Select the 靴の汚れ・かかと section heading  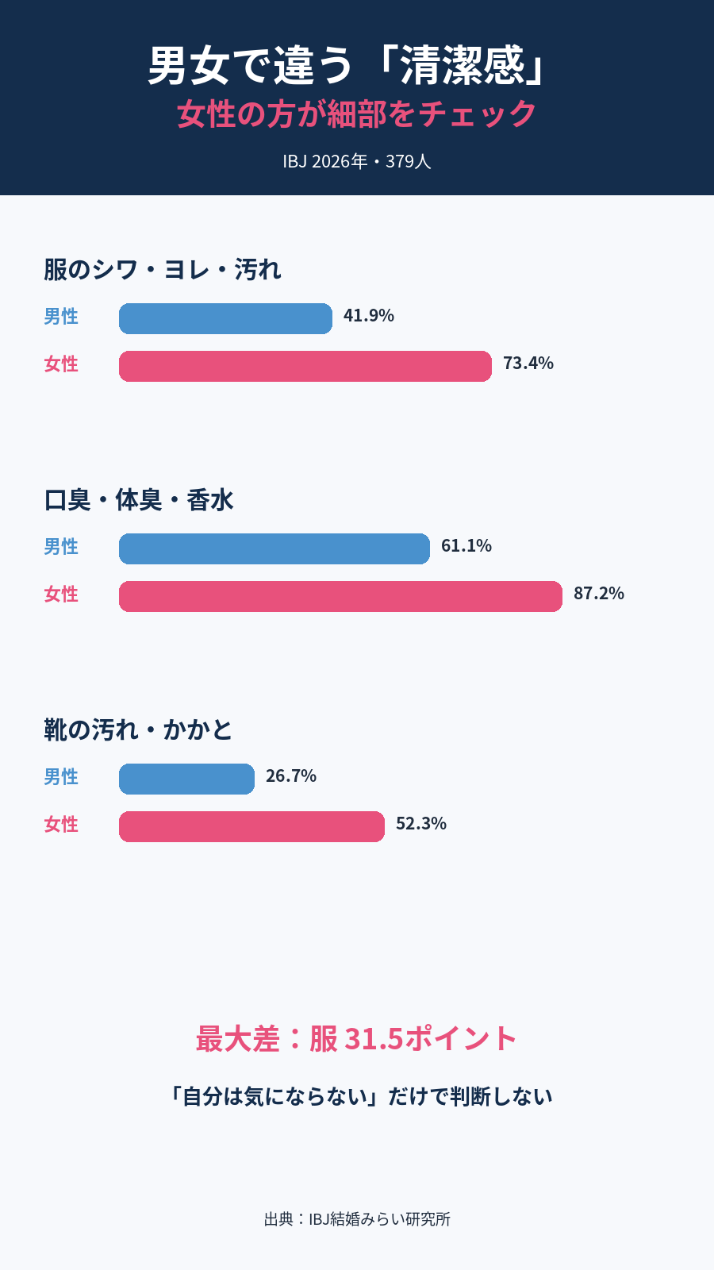pyautogui.click(x=138, y=730)
